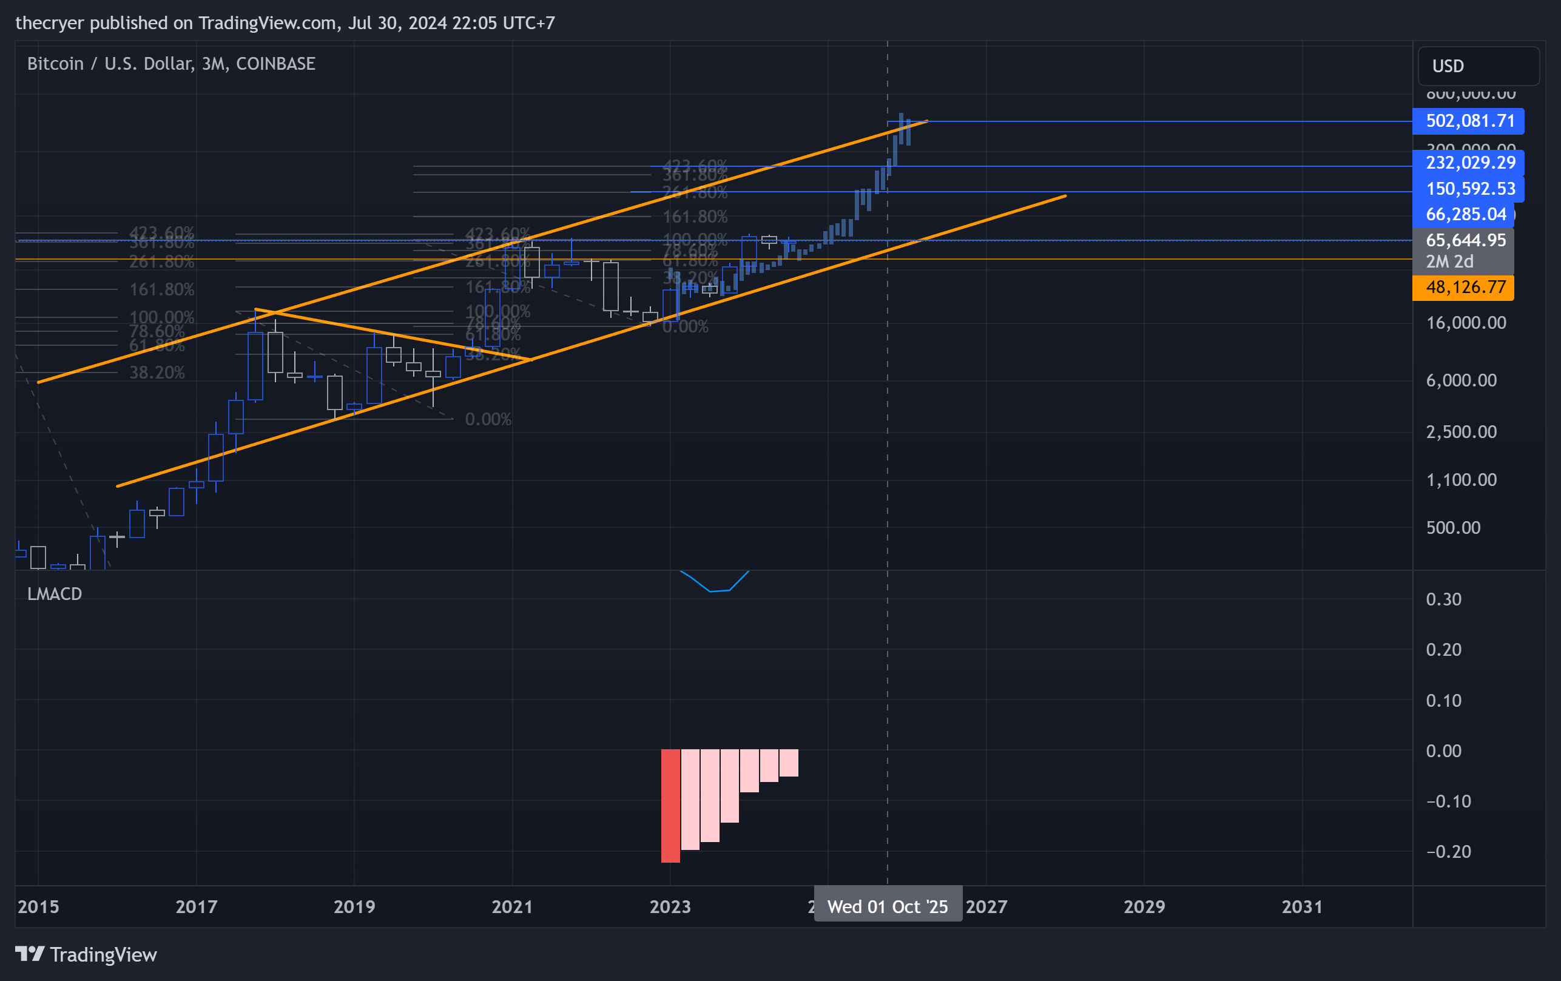
Task: Click the 2019 label on time axis
Action: coord(354,906)
